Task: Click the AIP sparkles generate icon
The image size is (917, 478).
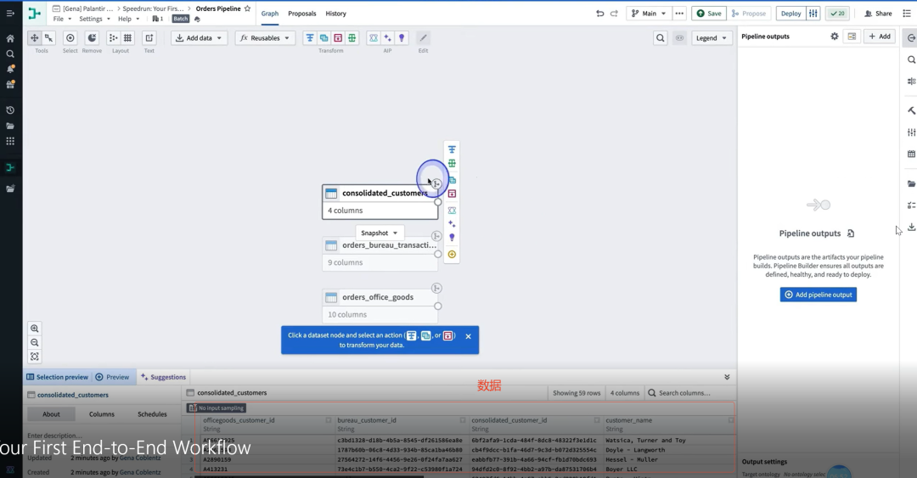Action: [387, 38]
